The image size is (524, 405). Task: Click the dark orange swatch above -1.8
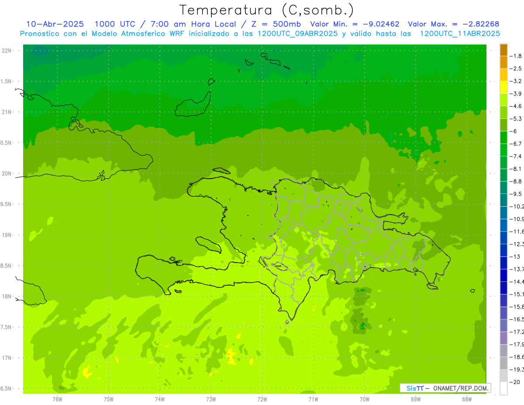click(x=503, y=50)
